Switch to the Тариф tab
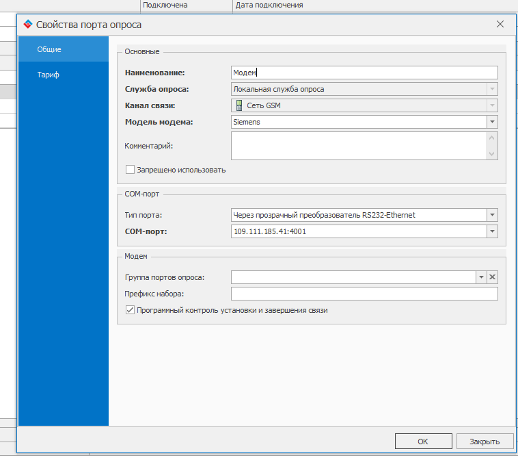 click(49, 75)
